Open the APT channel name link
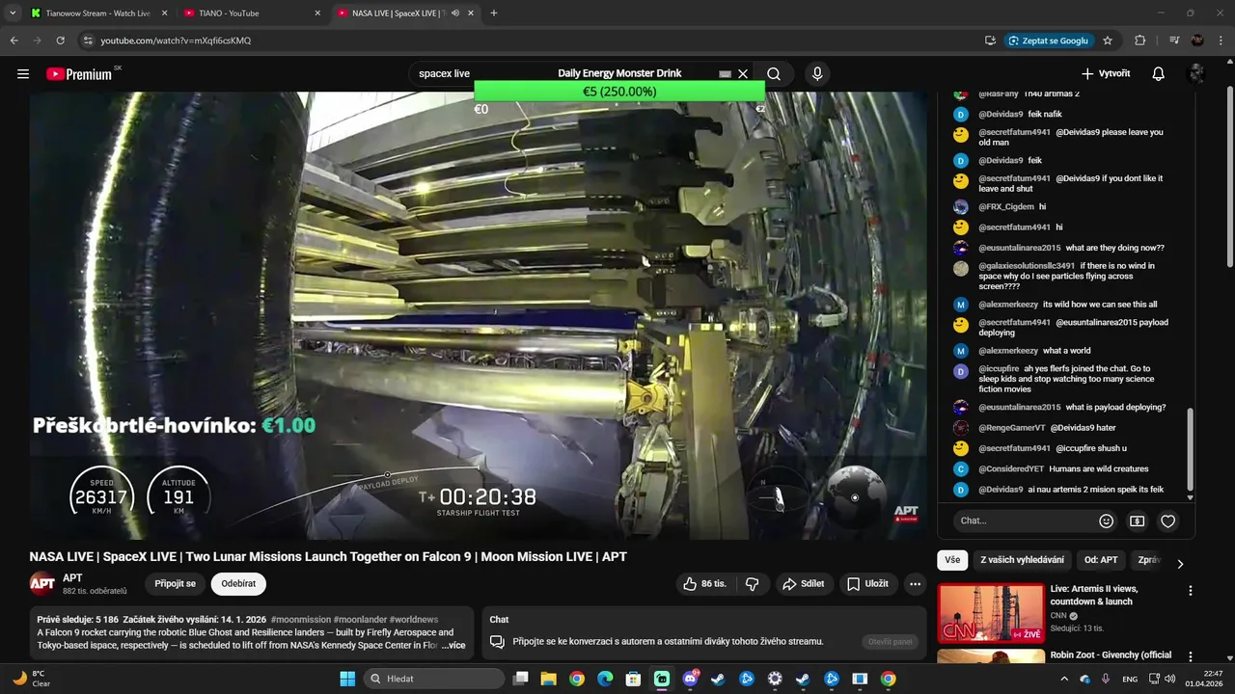Image resolution: width=1235 pixels, height=694 pixels. 72,578
